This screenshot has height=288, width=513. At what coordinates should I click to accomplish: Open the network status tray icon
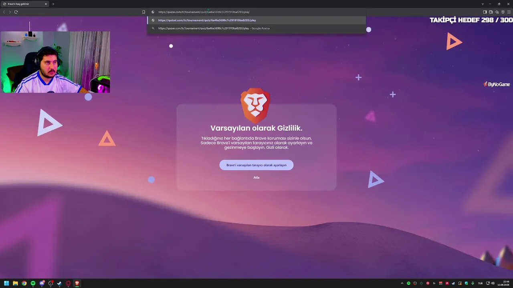487,283
